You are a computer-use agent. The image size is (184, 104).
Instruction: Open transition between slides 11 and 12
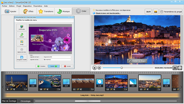(100, 83)
